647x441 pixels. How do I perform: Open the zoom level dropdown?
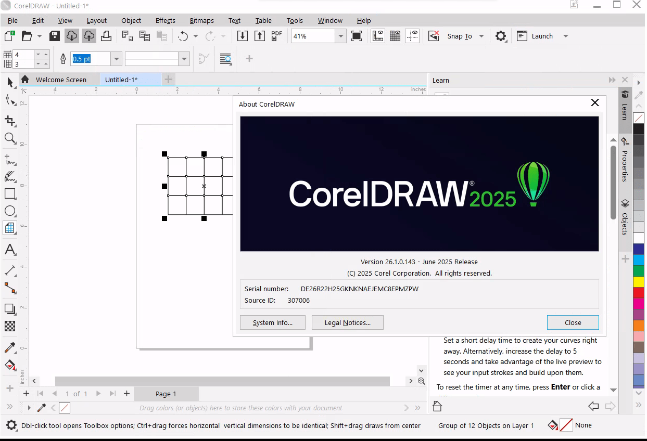341,36
